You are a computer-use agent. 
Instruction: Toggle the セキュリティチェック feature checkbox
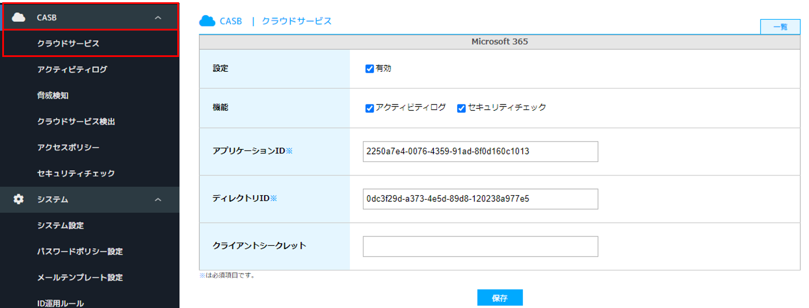pos(461,108)
